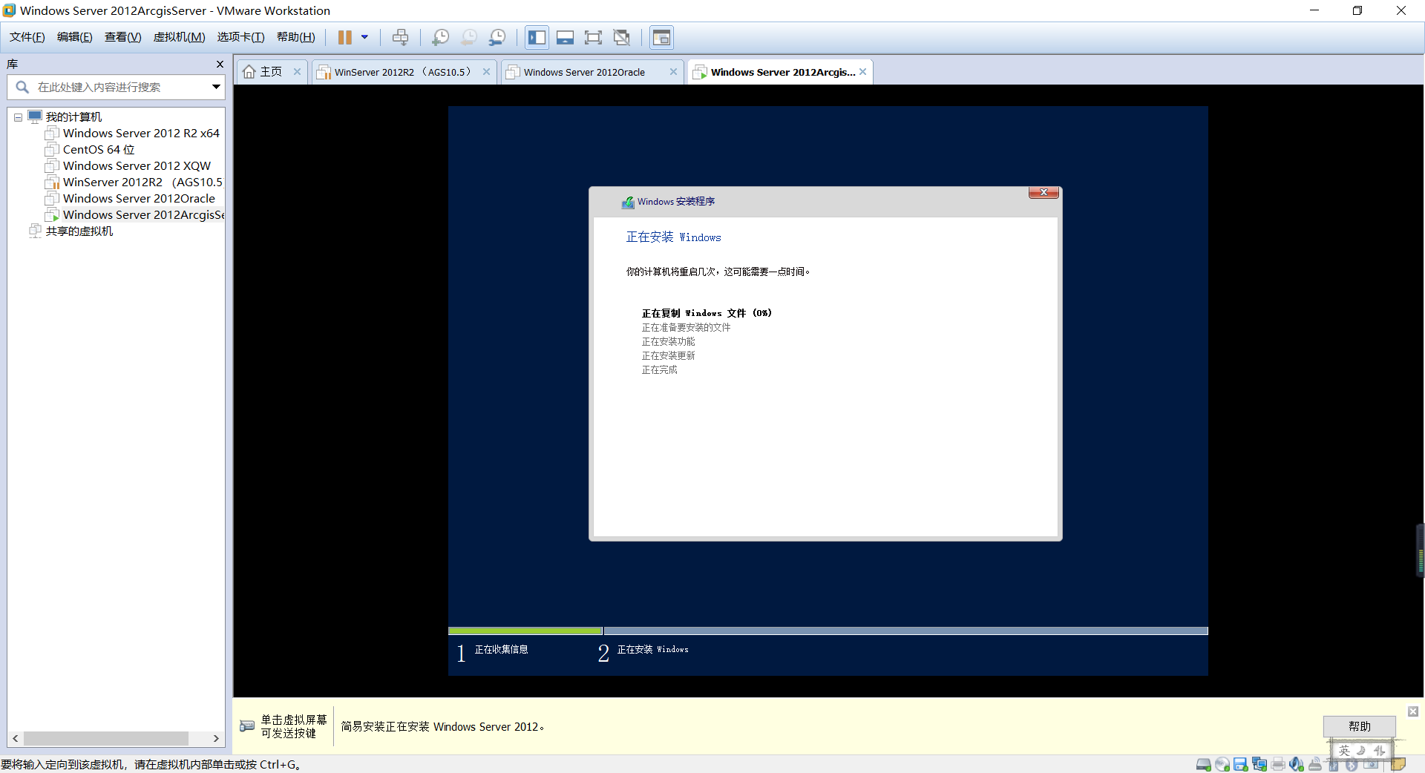
Task: Click the VMware Workstation title bar icon
Action: pos(9,10)
